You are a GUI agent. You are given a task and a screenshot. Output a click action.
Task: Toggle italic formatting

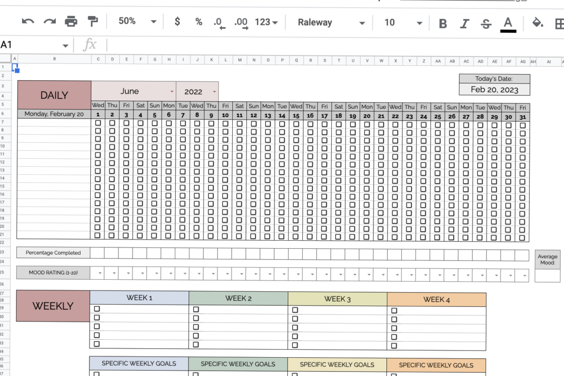[464, 22]
